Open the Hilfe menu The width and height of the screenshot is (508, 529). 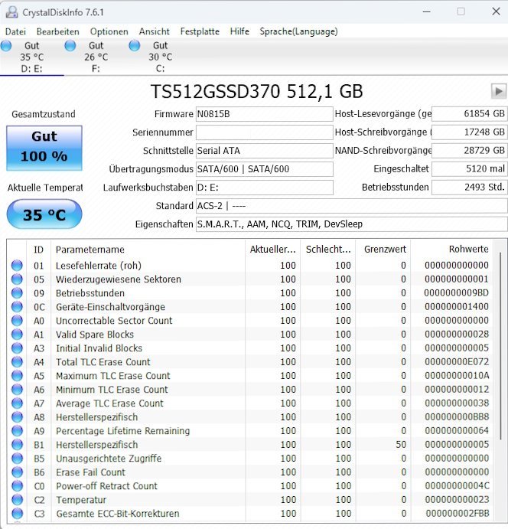[x=239, y=31]
